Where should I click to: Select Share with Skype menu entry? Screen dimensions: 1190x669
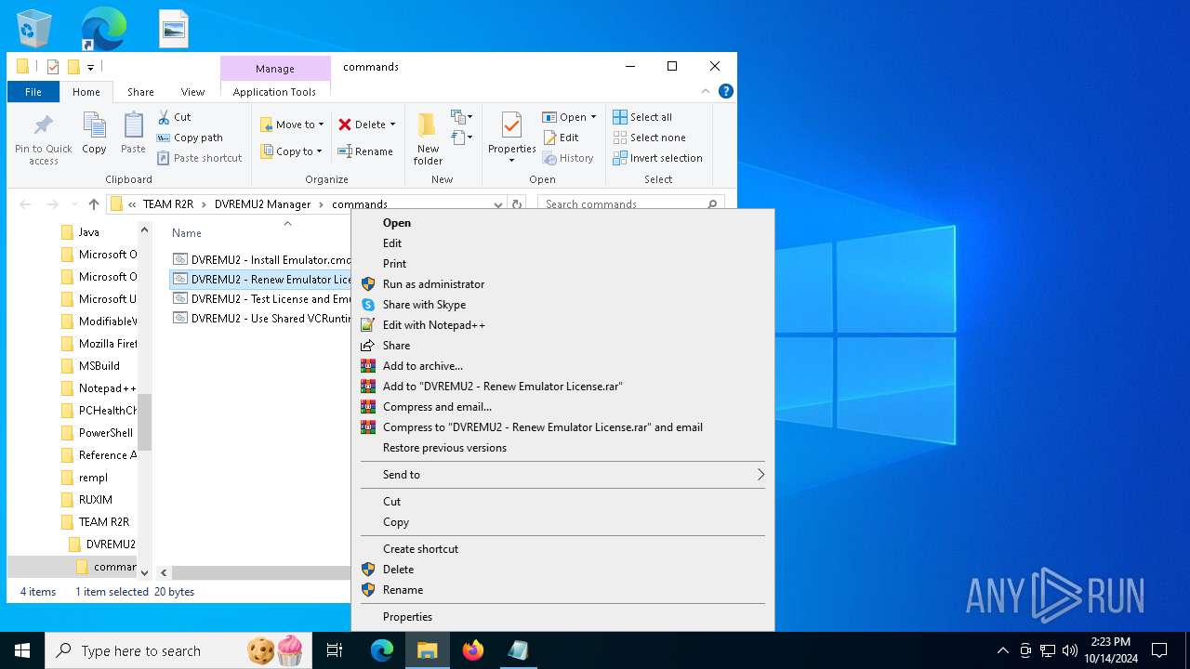562,305
